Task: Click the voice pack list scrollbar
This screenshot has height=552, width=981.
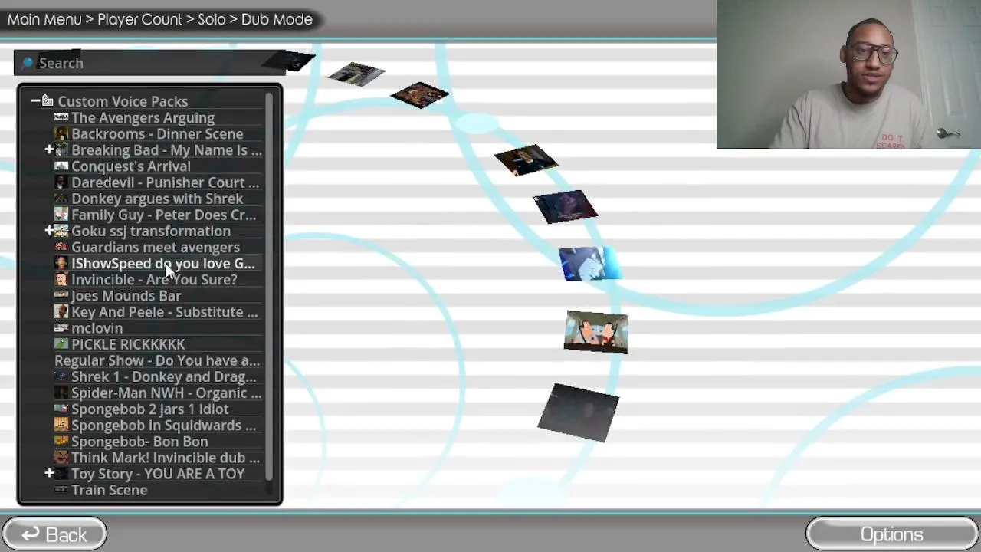Action: [x=269, y=285]
